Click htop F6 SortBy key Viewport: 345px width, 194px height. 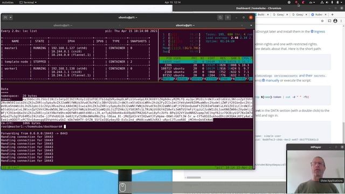[x=238, y=79]
